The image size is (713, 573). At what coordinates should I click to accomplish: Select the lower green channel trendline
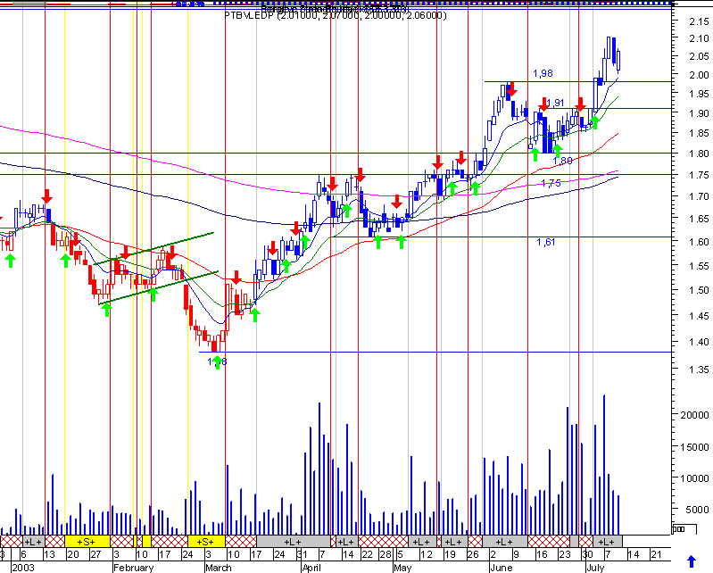pos(159,288)
